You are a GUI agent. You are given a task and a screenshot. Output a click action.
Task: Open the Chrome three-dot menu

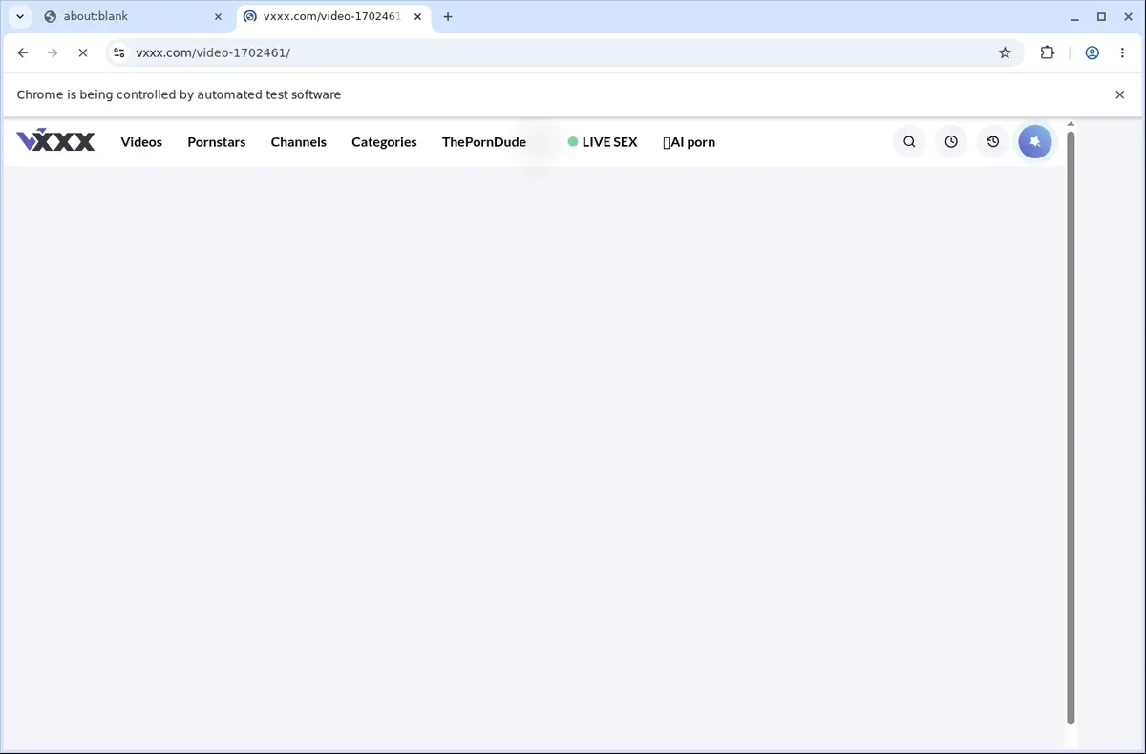1121,53
